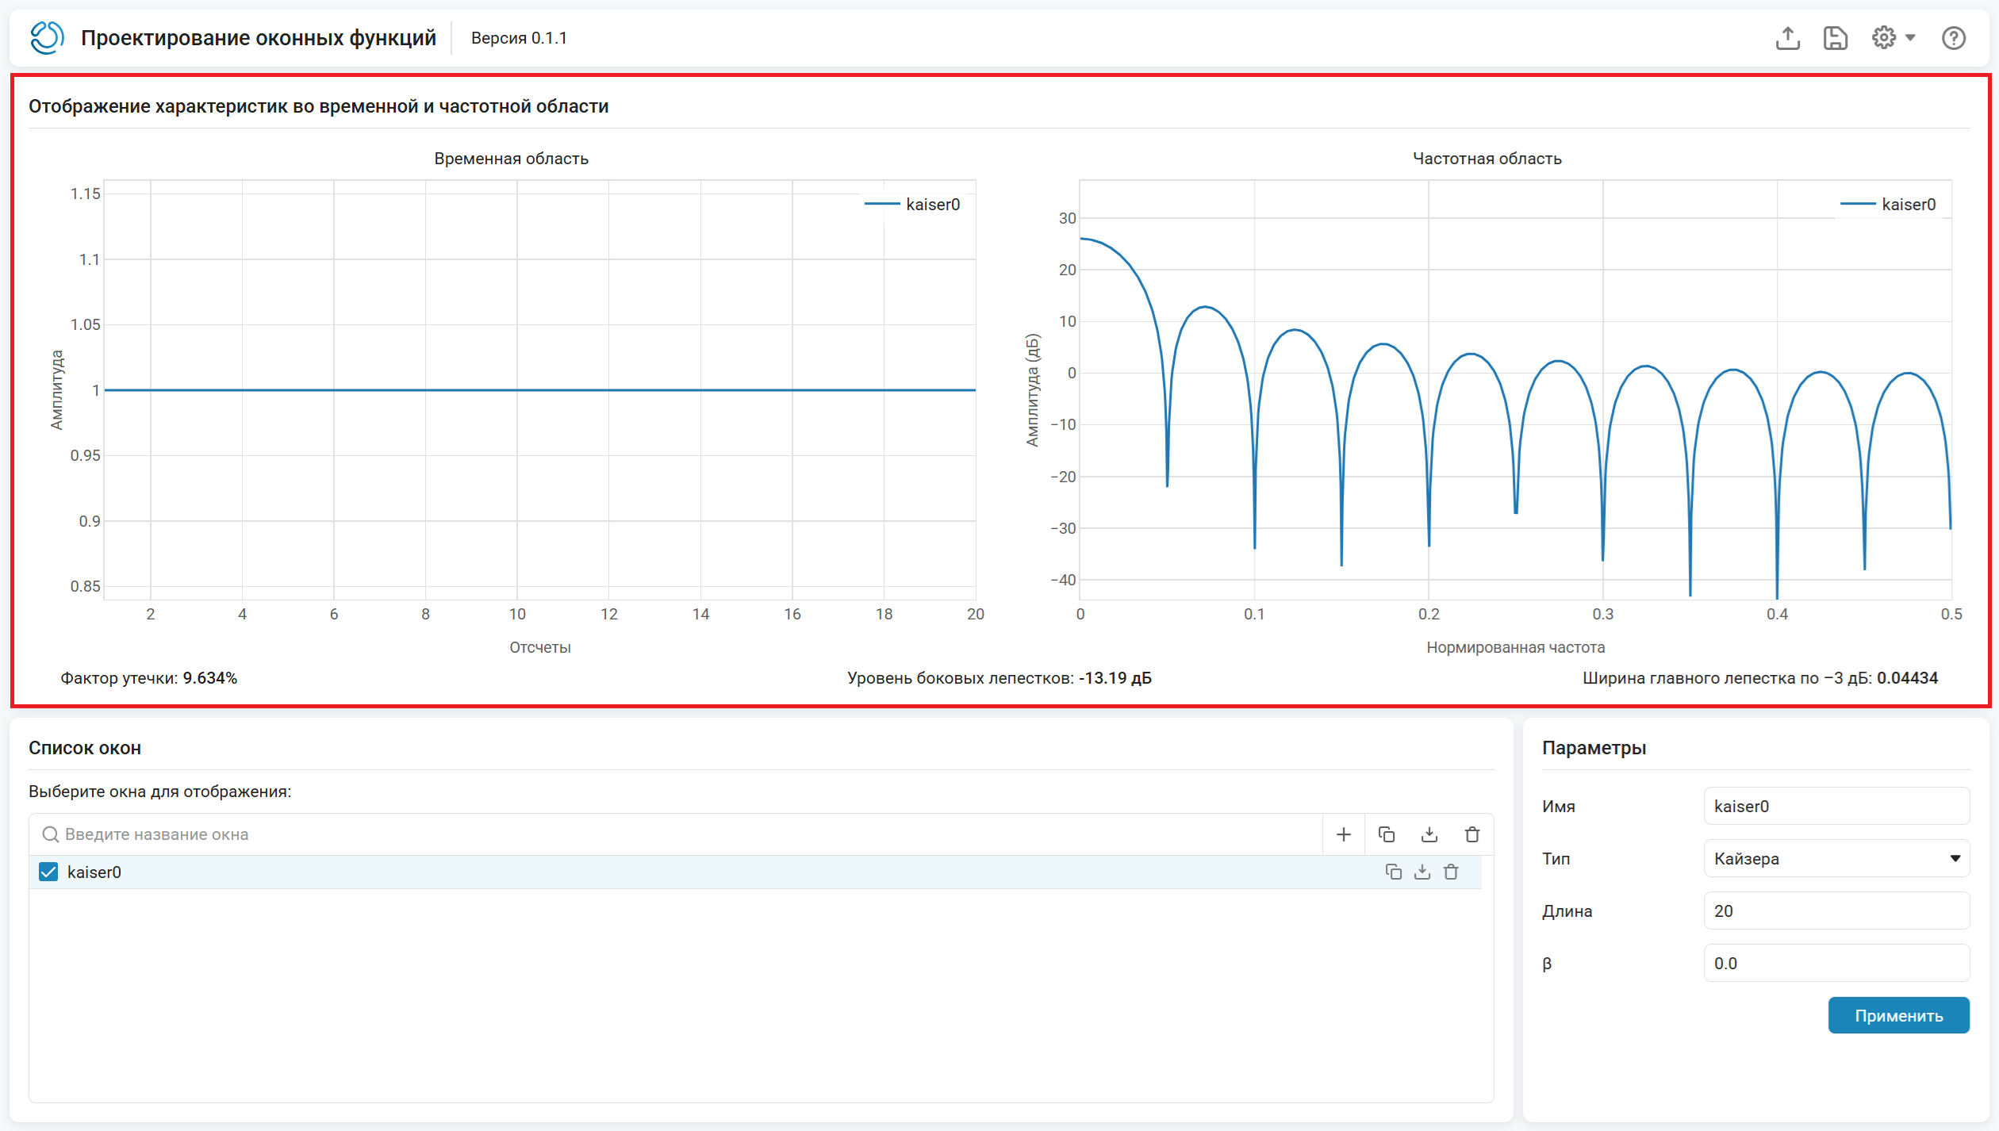Open the help question mark icon
The image size is (1999, 1131).
pos(1953,38)
